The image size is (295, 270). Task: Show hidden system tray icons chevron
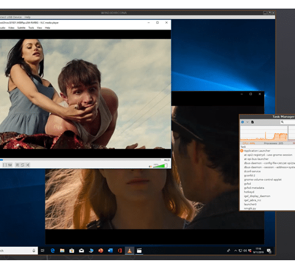[x=235, y=250]
